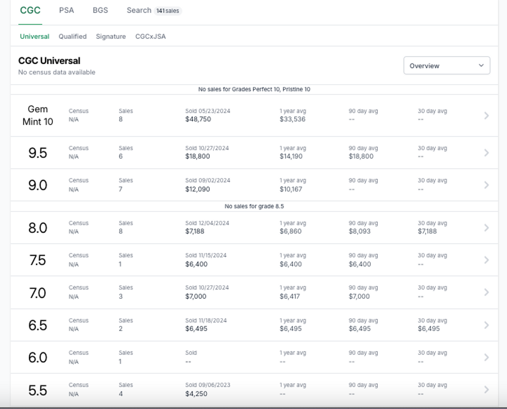Image resolution: width=507 pixels, height=409 pixels.
Task: Click the CGC Universal heading
Action: coord(49,61)
